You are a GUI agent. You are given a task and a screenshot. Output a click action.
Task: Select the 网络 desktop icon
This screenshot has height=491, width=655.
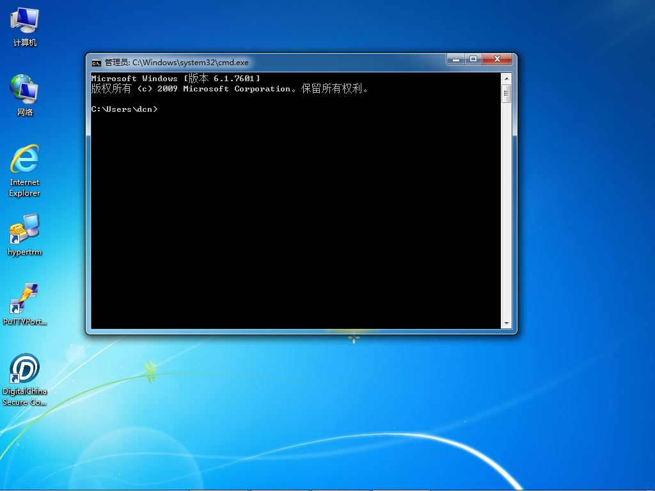25,95
